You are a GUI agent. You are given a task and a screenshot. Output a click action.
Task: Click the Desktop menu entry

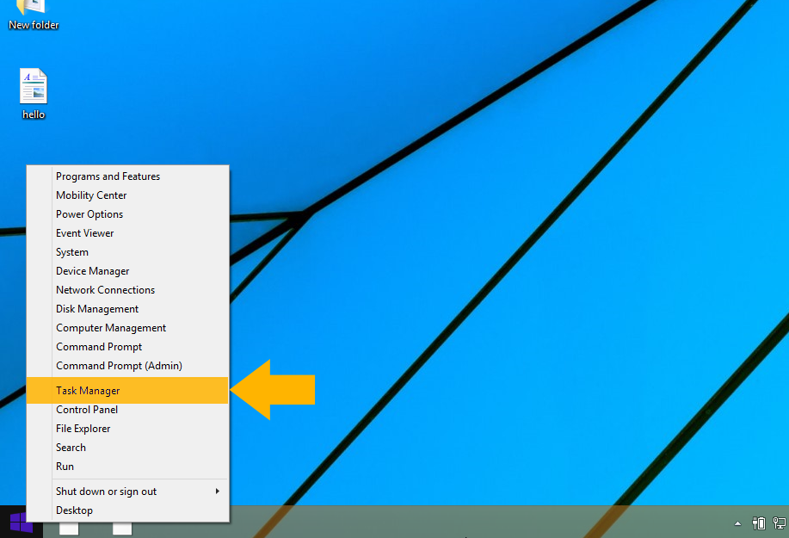(128, 510)
